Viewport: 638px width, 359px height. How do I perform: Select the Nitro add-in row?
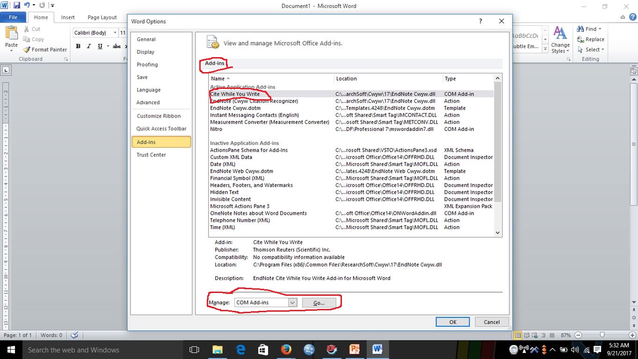point(351,129)
